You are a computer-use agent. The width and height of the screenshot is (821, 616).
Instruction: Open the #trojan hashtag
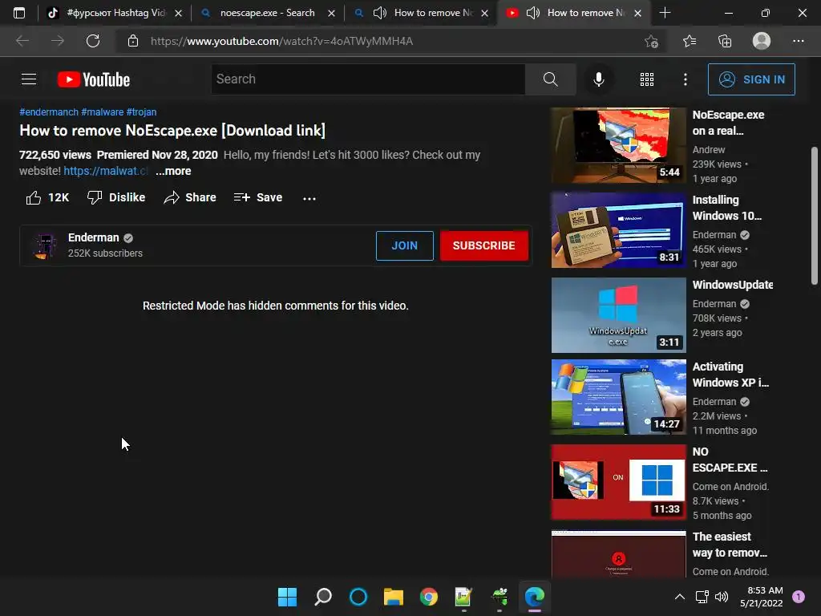click(x=141, y=111)
